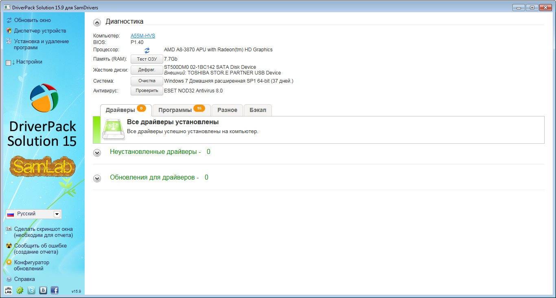Open Диспетчер устройств via its shield icon
This screenshot has width=556, height=298.
point(9,31)
